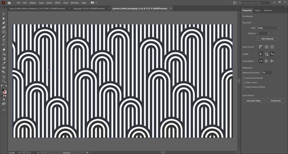Select the Rectangle tool
Image resolution: width=288 pixels, height=154 pixels.
pos(4,32)
